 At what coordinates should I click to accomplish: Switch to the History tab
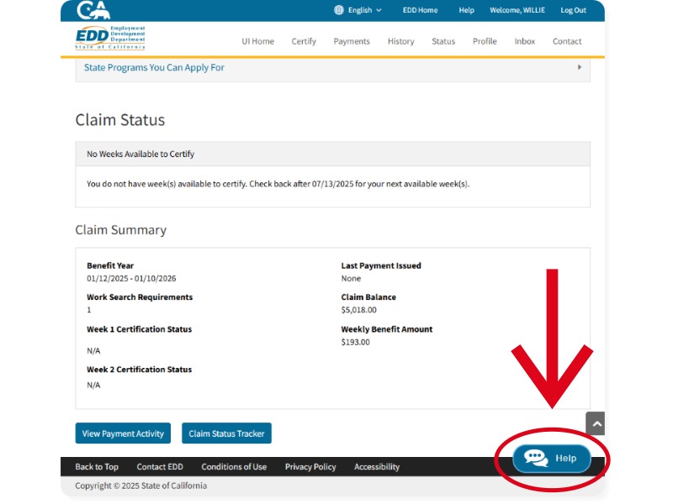click(x=400, y=41)
